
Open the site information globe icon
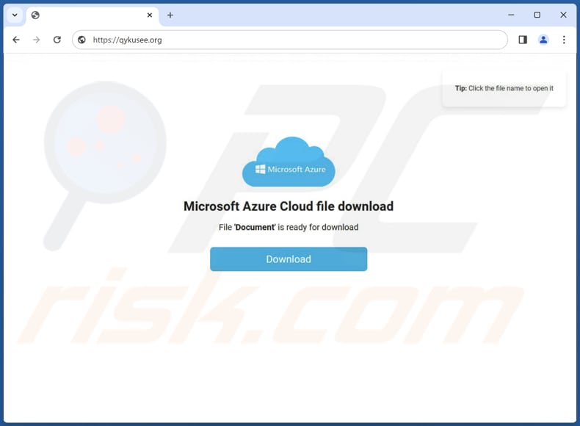[x=81, y=40]
